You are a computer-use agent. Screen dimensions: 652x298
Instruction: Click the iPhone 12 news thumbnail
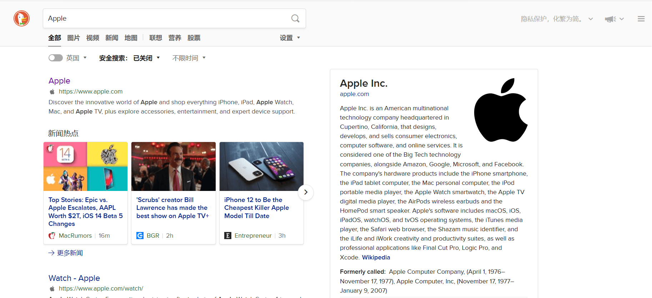pyautogui.click(x=261, y=166)
